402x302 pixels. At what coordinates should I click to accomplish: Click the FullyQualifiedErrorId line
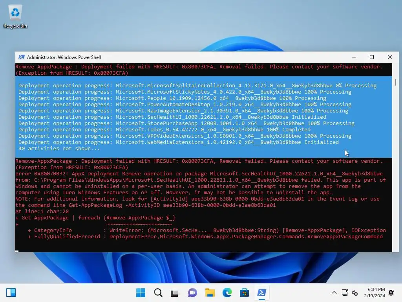point(205,236)
